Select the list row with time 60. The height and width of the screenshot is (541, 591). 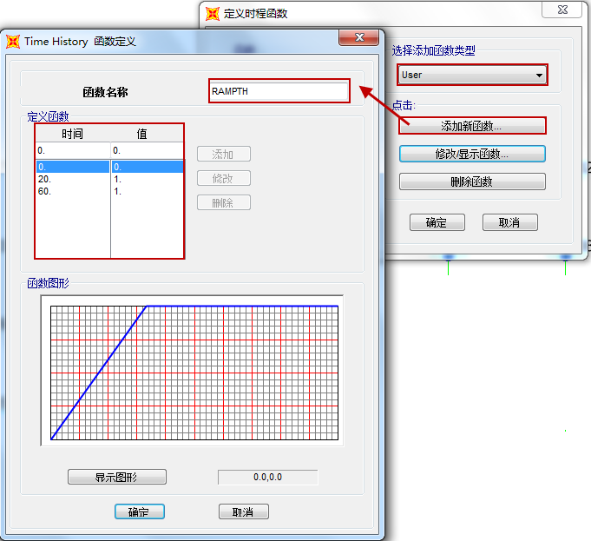(72, 191)
